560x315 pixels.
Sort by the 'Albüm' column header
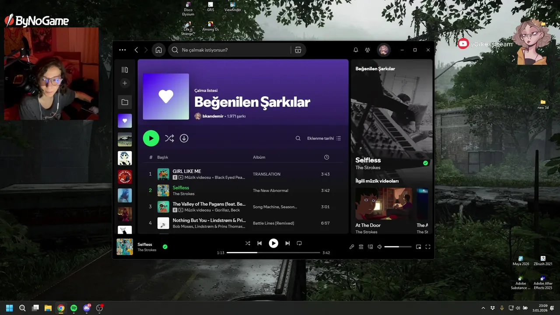point(259,157)
